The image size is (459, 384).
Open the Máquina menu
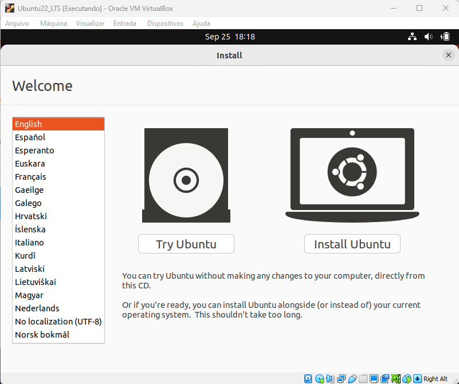[53, 23]
